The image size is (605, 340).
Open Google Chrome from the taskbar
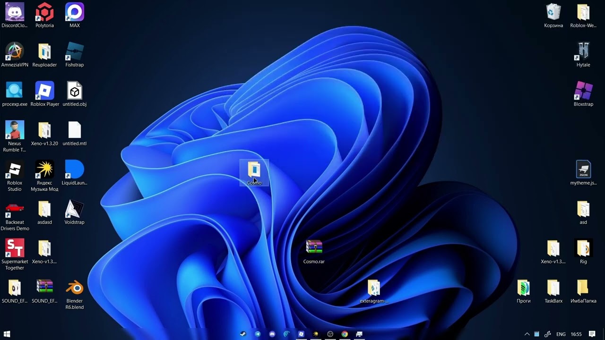(345, 334)
